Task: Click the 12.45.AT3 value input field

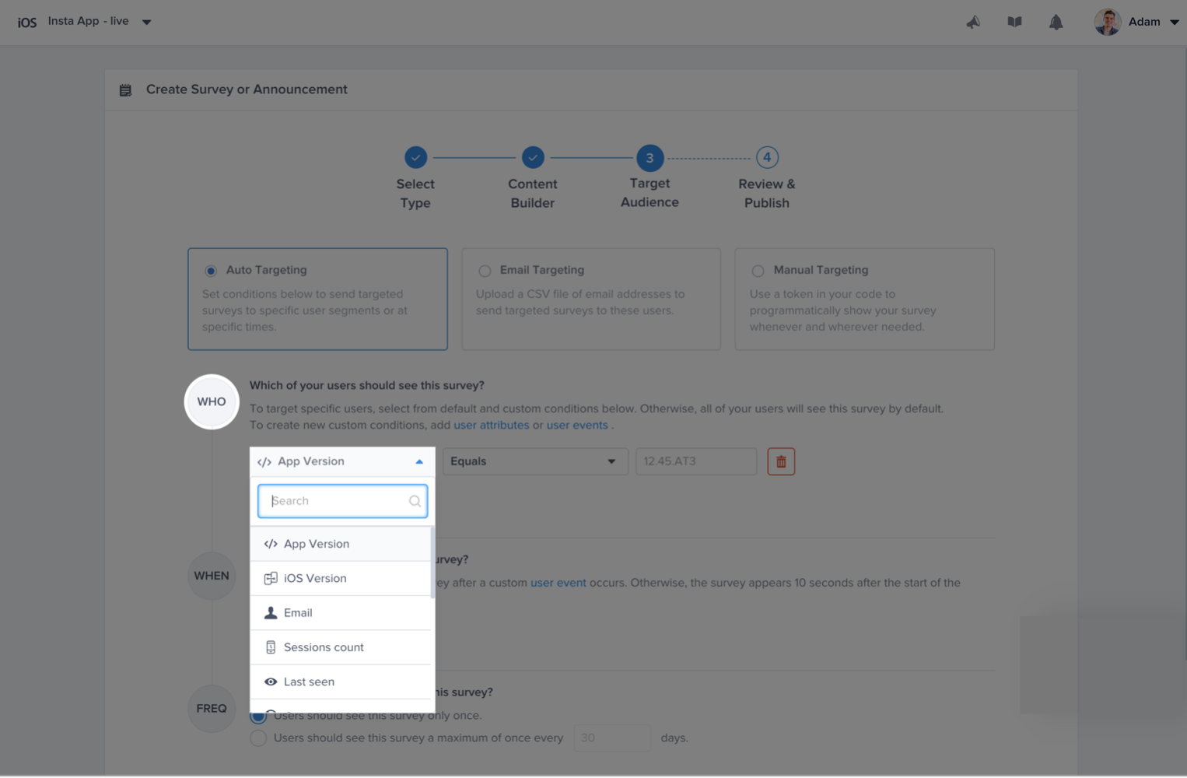Action: click(695, 461)
